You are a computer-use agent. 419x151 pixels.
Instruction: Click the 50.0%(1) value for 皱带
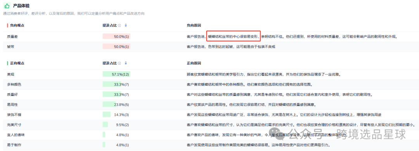[x=121, y=47]
